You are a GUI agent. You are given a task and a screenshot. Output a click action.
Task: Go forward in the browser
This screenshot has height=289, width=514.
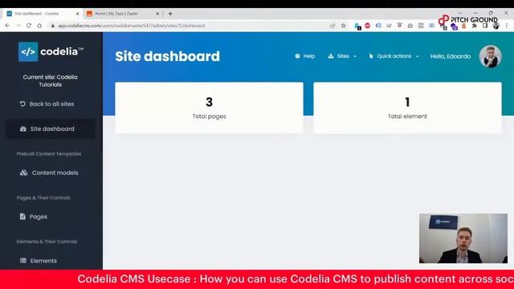coord(18,26)
